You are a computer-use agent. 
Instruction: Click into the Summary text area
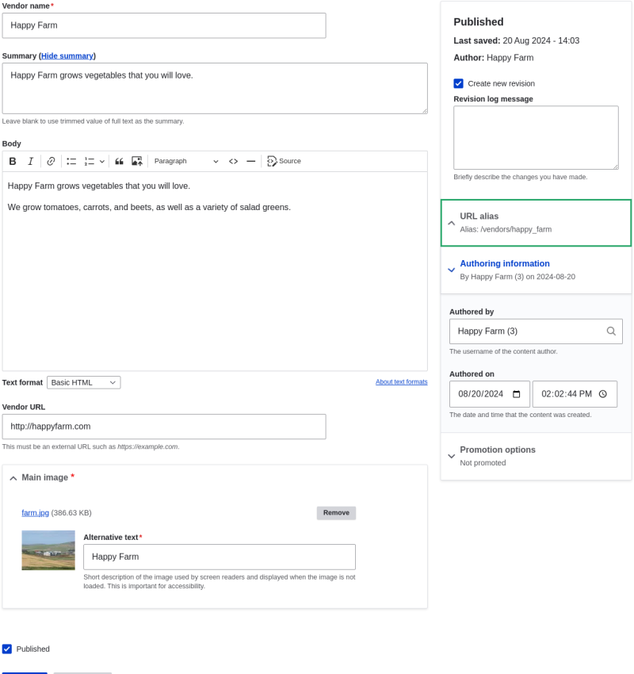pyautogui.click(x=215, y=89)
